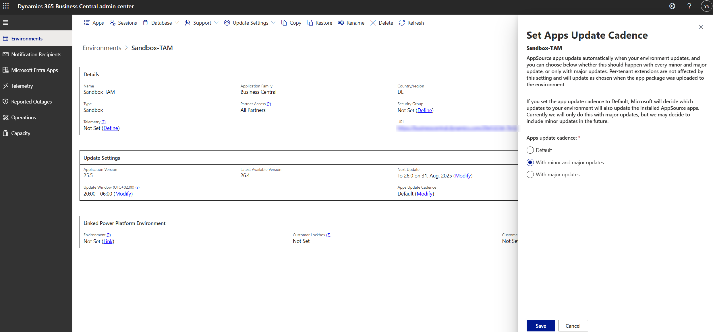Expand the Database dropdown menu

[161, 23]
